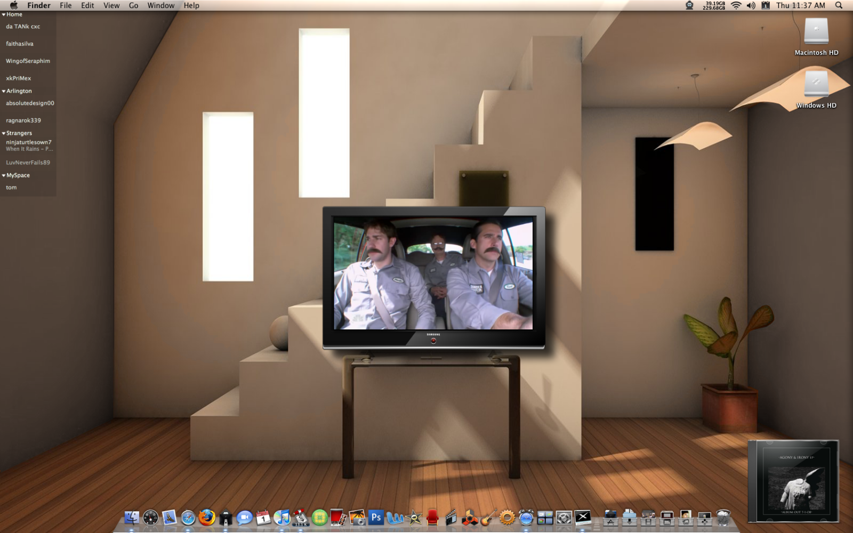Select buddy xkPriMex
This screenshot has height=533, width=853.
(19, 78)
